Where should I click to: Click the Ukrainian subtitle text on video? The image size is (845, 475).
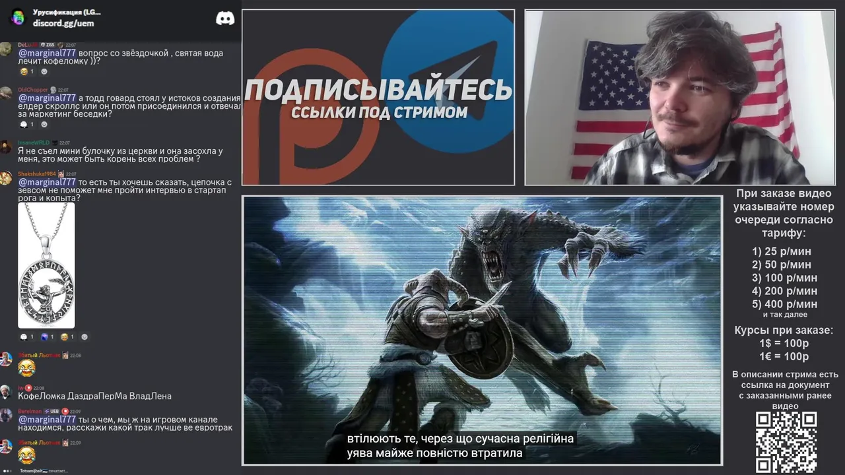point(461,446)
